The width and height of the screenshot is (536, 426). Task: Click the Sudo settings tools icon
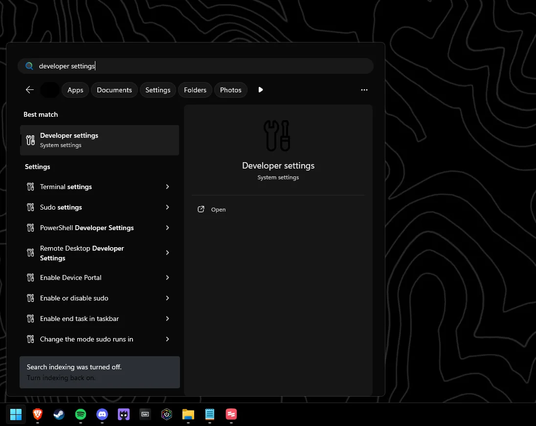point(30,207)
